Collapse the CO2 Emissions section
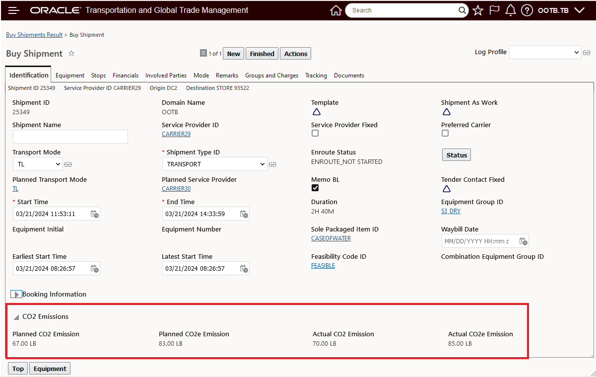 16,317
